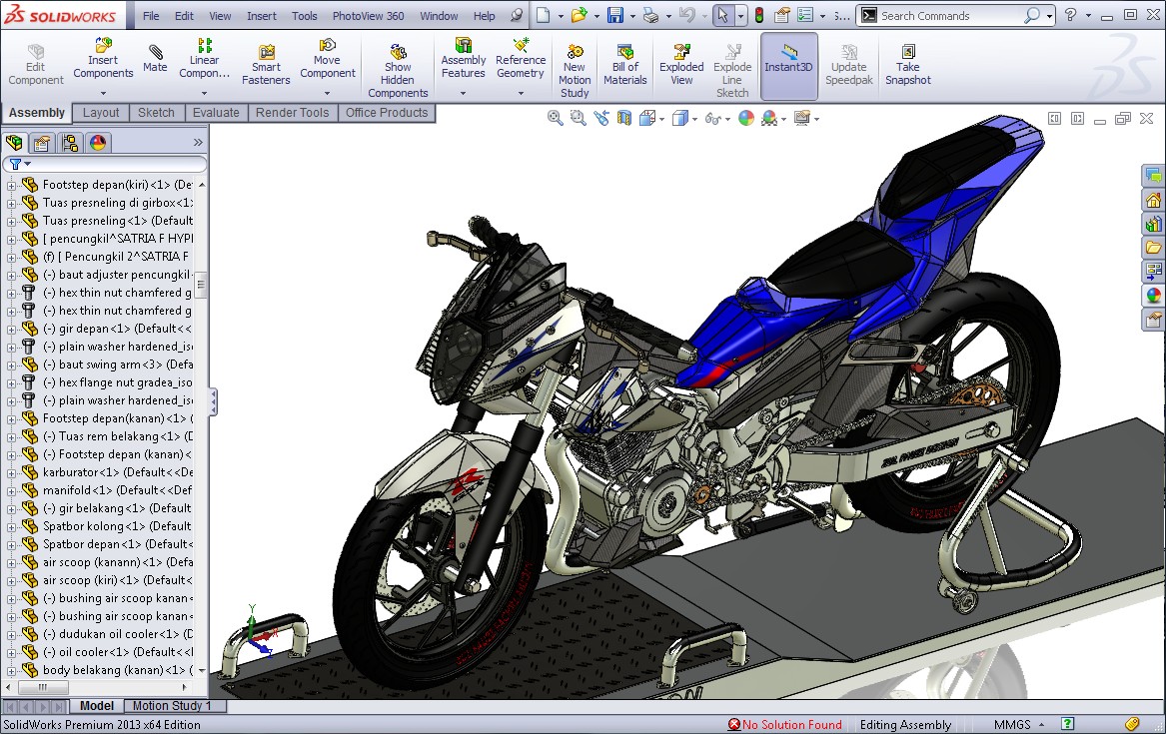Open the MMGS unit system selector
The width and height of the screenshot is (1166, 734).
coord(1019,724)
